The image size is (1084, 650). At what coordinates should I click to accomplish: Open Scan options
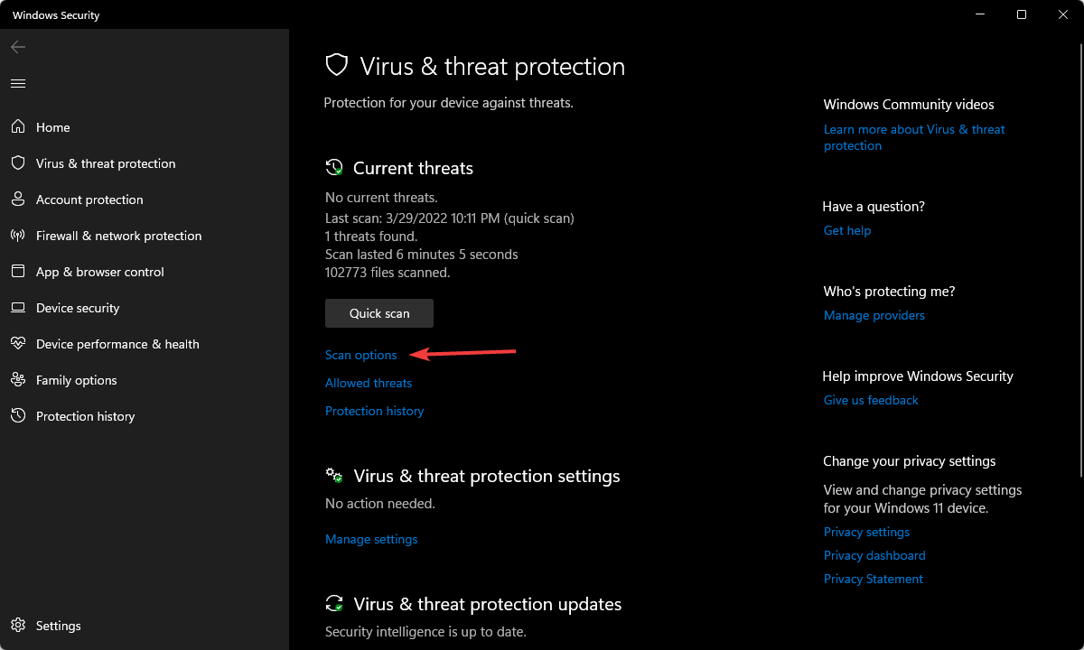(x=360, y=355)
